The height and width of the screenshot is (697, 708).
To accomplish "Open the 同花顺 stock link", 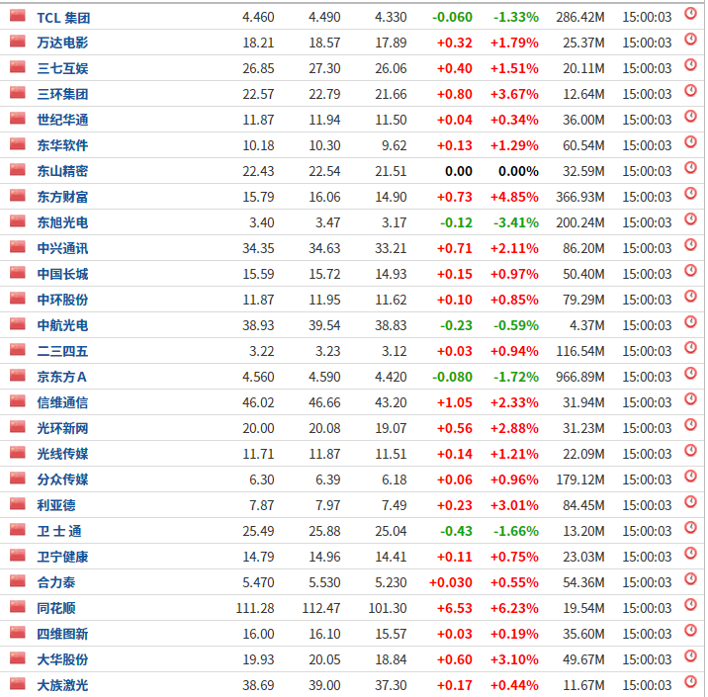I will [x=56, y=609].
